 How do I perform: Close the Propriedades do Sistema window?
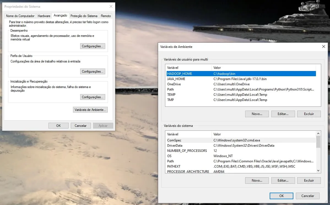pyautogui.click(x=111, y=6)
